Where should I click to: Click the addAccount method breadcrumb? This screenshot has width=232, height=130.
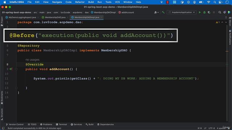click(x=126, y=12)
